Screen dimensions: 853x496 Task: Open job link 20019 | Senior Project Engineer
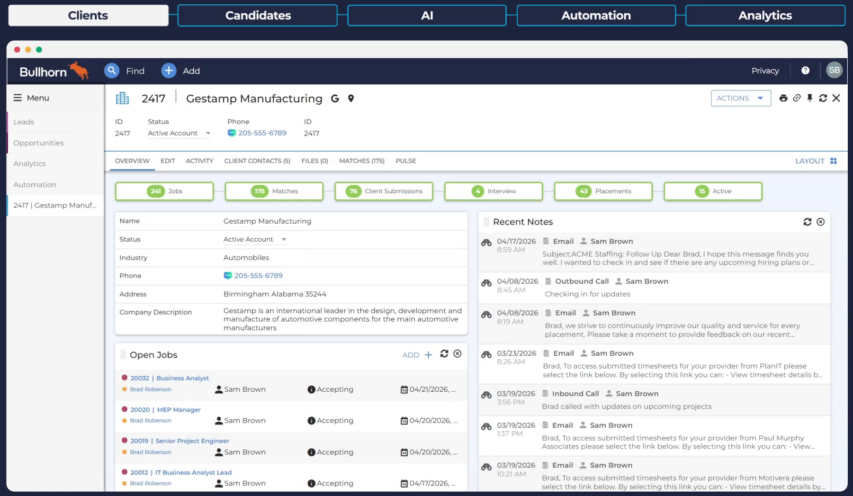(180, 441)
